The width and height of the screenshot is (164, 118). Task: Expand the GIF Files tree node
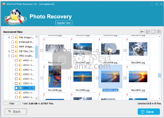[x=9, y=51]
